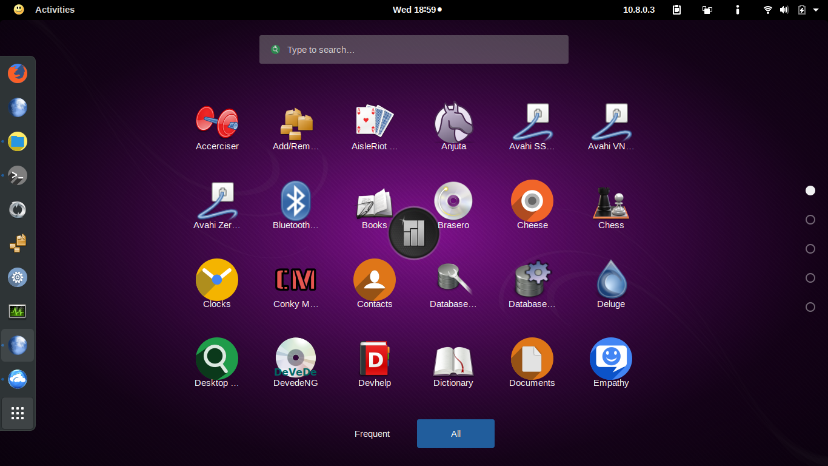Viewport: 828px width, 466px height.
Task: Select the All apps tab
Action: tap(456, 434)
